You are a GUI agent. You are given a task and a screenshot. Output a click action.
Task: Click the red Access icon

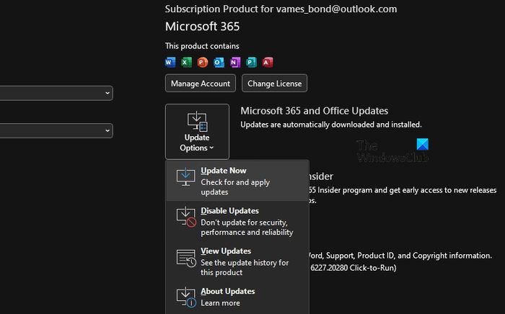pos(268,62)
